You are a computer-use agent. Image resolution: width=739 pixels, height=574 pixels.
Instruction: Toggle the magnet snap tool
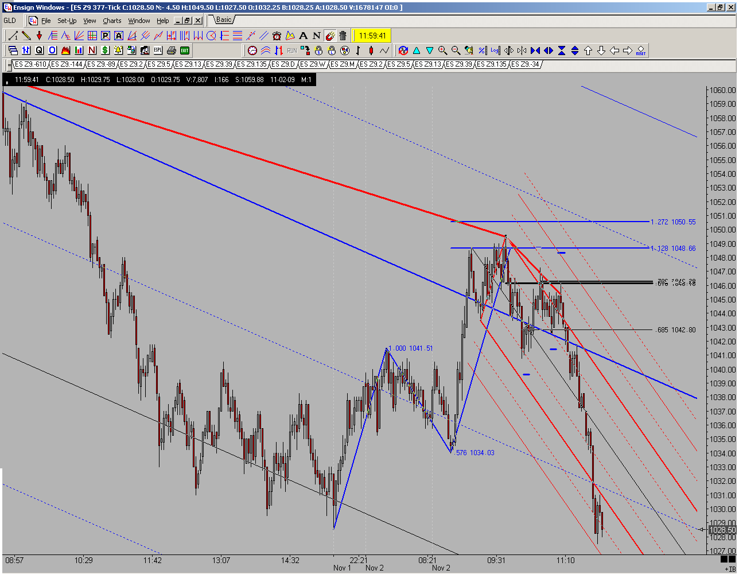(x=330, y=36)
